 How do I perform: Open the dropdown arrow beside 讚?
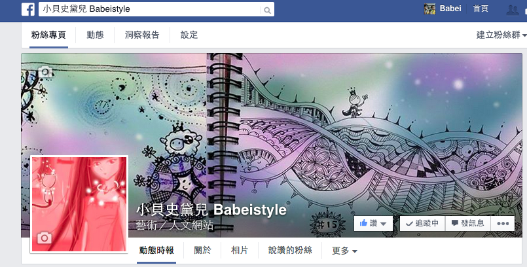383,224
